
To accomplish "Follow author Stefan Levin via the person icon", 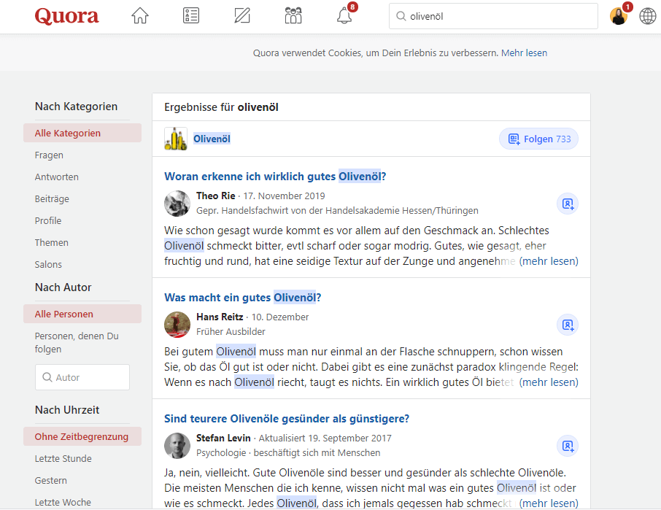I will point(568,446).
